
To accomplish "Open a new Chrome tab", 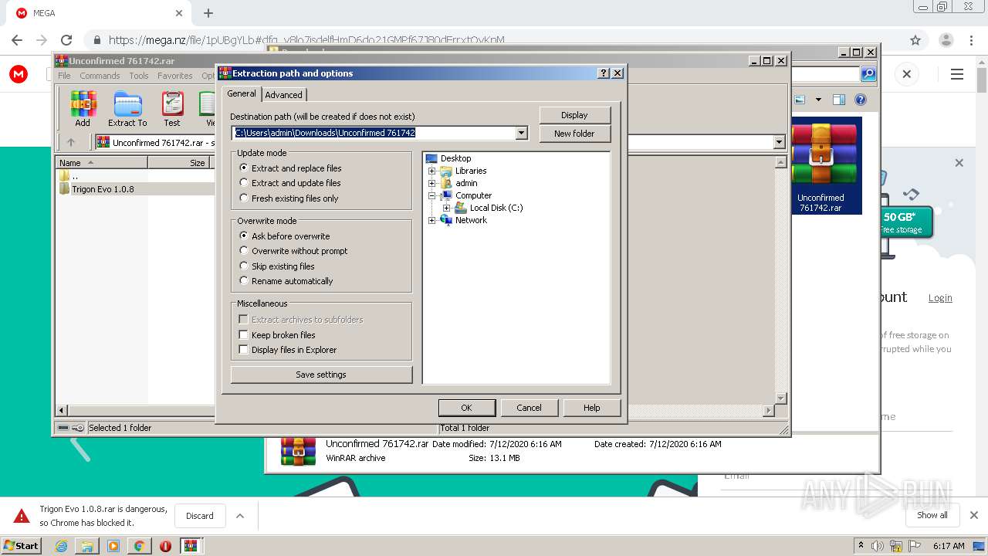I will (x=208, y=13).
